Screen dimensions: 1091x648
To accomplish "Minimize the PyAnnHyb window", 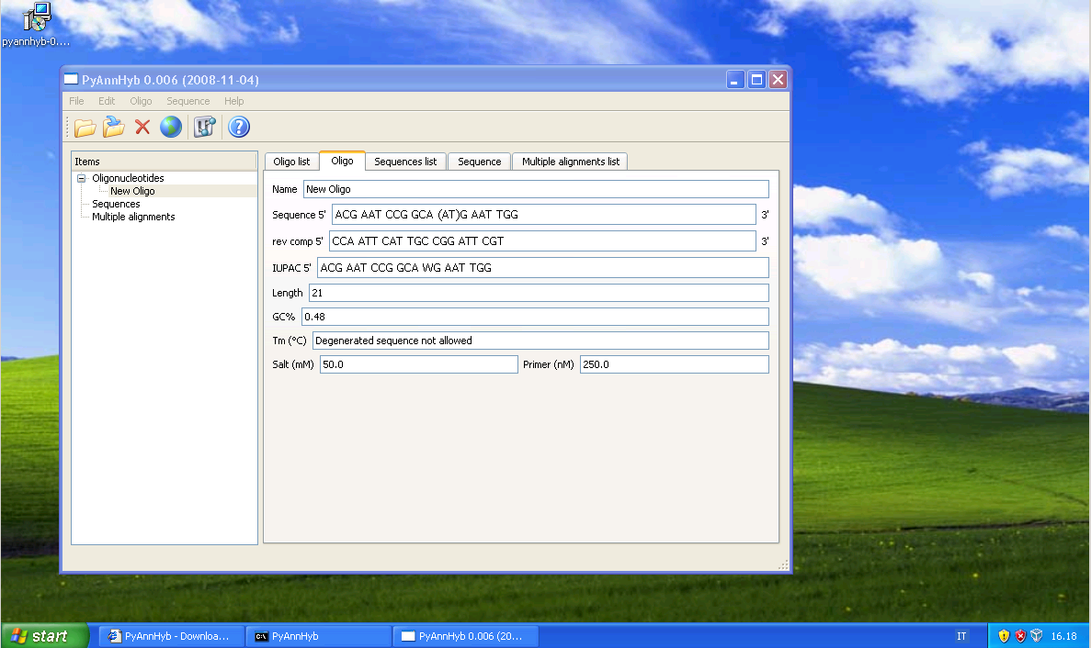I will click(735, 80).
